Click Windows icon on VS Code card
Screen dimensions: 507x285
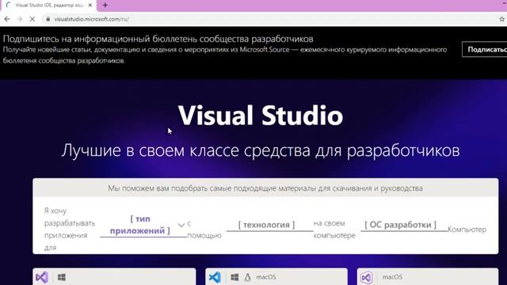[x=234, y=277]
